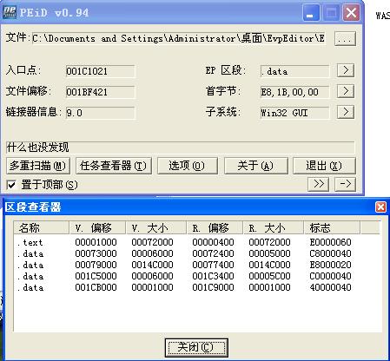Screen dimensions: 390x361
Task: Open EP section details arrow button
Action: tap(346, 70)
